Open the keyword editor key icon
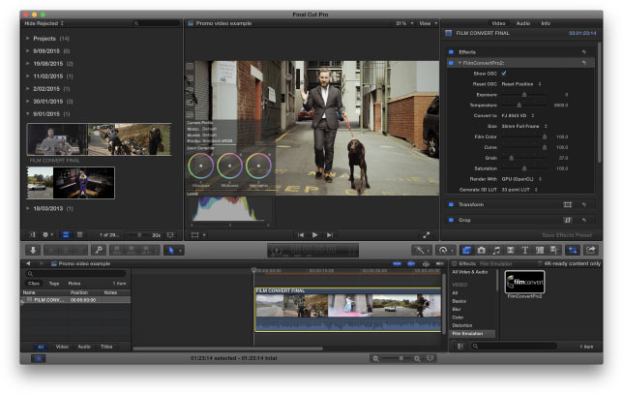The image size is (623, 394). 99,250
